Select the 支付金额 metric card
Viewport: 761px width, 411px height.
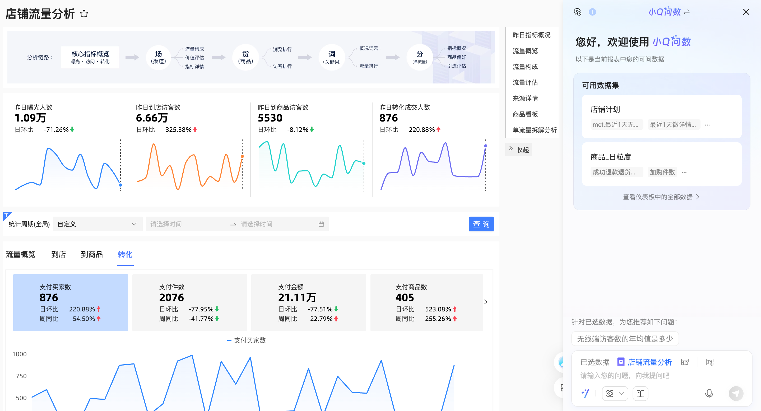tap(309, 302)
